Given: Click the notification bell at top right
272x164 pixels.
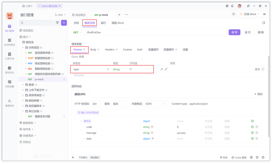Looking at the screenshot, I should [233, 6].
